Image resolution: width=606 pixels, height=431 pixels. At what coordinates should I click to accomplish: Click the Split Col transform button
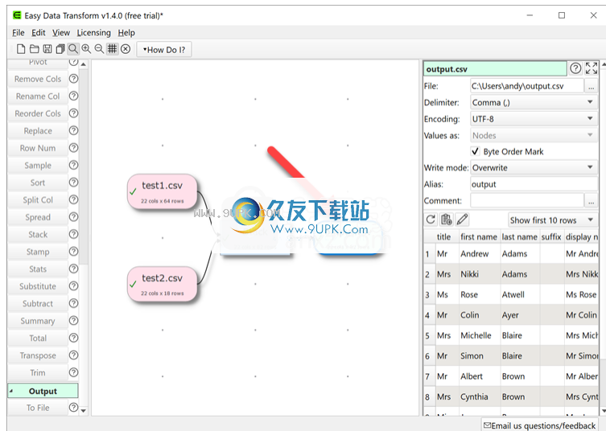coord(38,200)
